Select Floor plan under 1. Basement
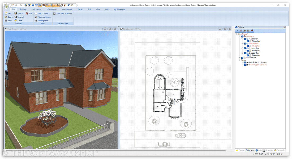Viewport: 292px width, 159px height. pyautogui.click(x=256, y=41)
